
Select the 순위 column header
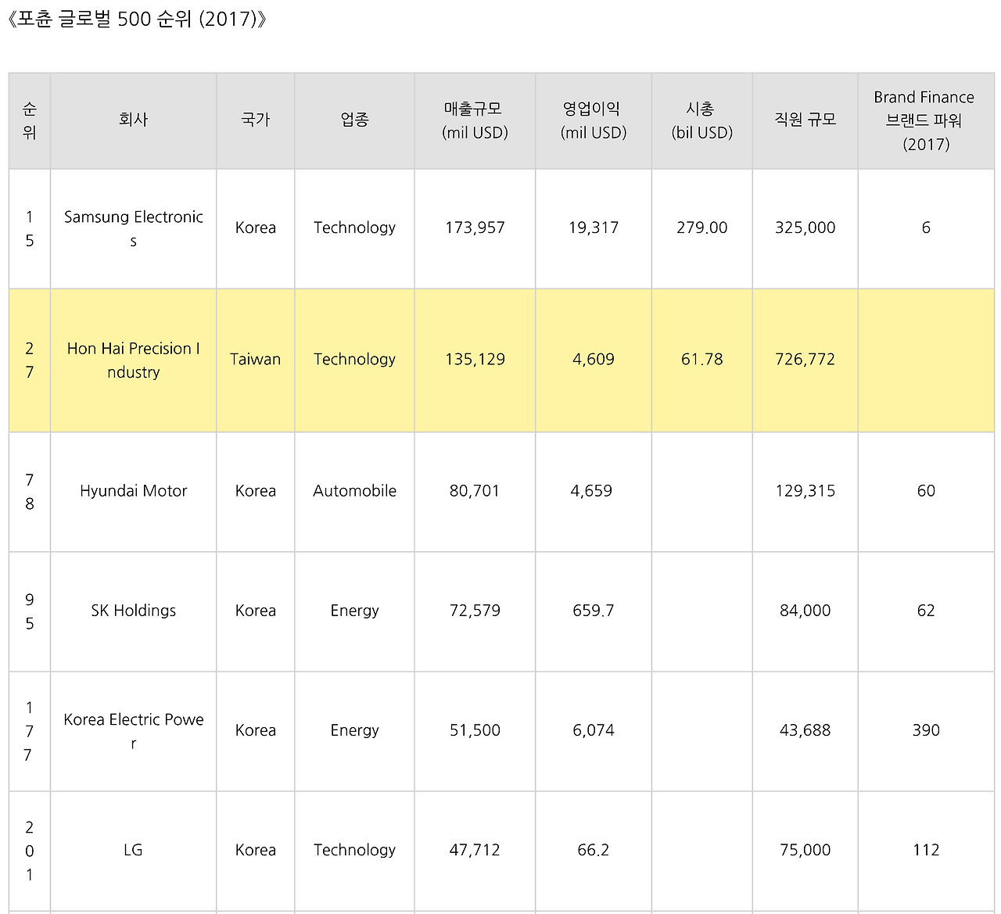[30, 121]
